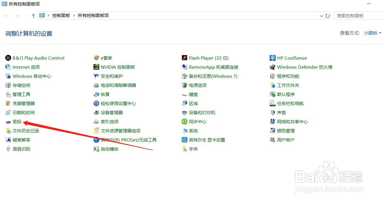The width and height of the screenshot is (384, 202).
Task: Click the 凭据管理器 icon
Action: (x=8, y=103)
